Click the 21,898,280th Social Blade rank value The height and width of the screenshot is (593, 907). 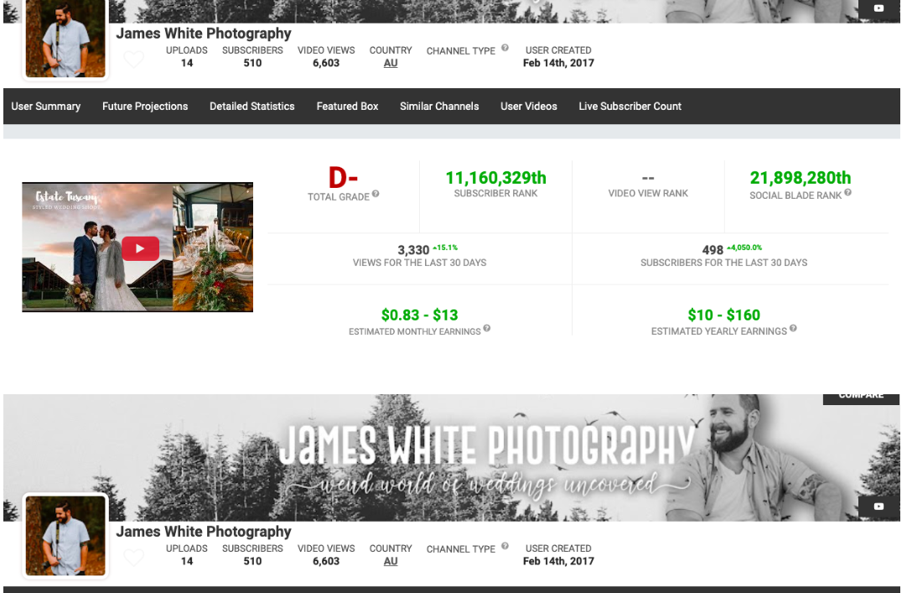point(801,178)
